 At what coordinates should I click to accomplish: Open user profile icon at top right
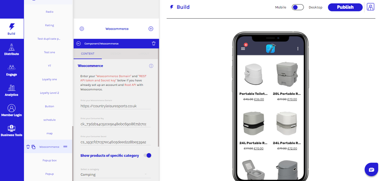371,7
